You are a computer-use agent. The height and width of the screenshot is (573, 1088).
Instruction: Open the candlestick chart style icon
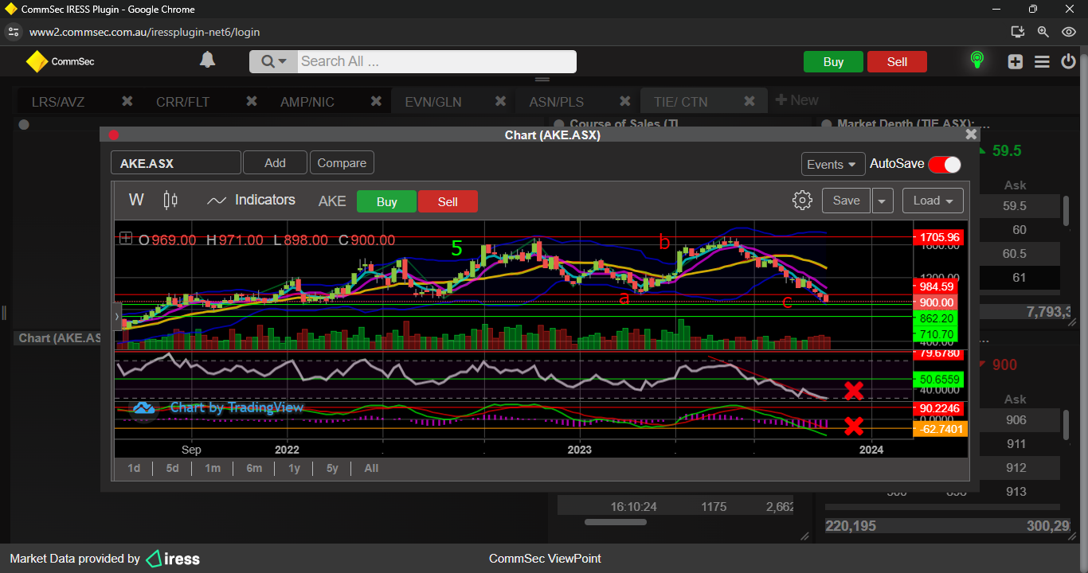point(170,201)
